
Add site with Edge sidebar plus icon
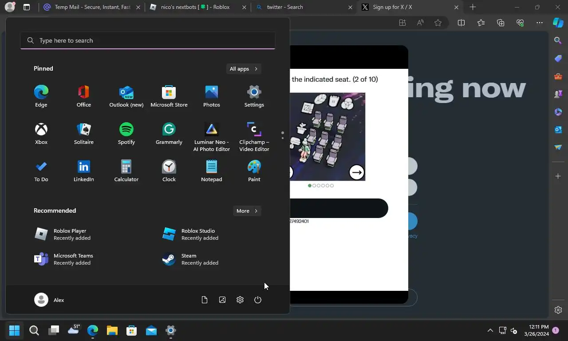click(558, 176)
